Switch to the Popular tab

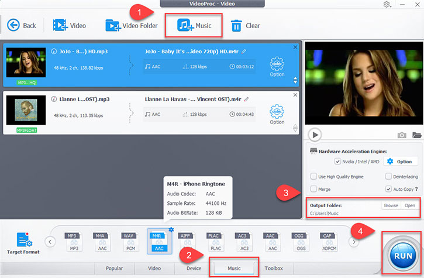point(115,268)
